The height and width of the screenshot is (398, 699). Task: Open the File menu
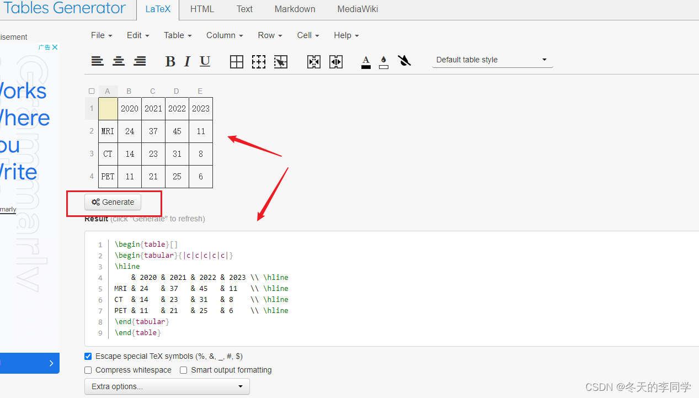[102, 35]
